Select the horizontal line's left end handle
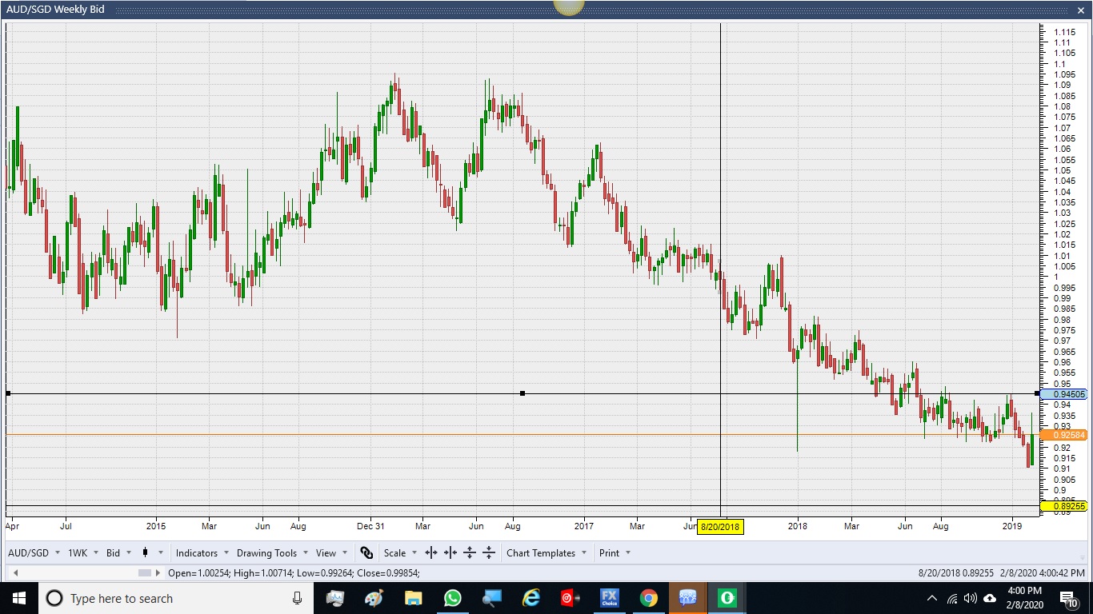The height and width of the screenshot is (614, 1093). (x=7, y=393)
